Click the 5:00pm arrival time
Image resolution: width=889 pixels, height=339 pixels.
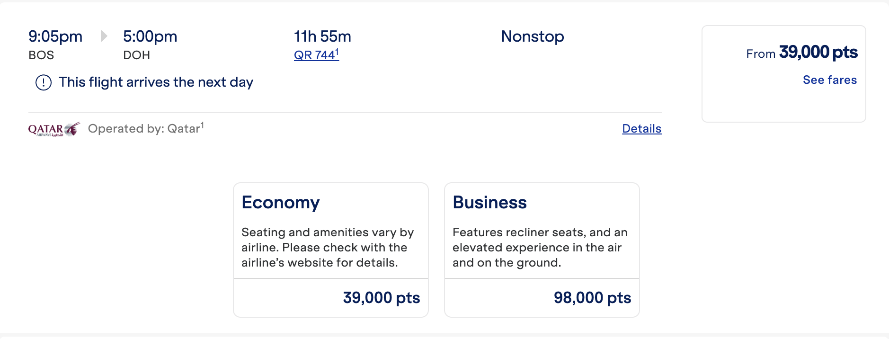coord(150,36)
